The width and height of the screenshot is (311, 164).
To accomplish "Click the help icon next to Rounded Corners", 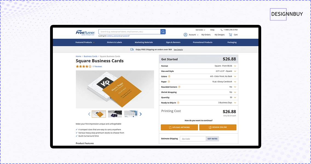I will pos(179,87).
